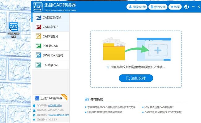Minimize the CAD converter window
The height and width of the screenshot is (123, 201).
point(193,7)
